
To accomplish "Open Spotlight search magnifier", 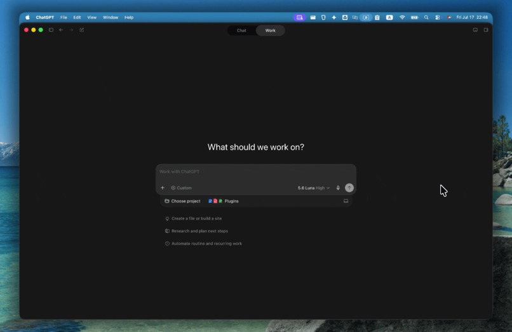I will [x=426, y=17].
